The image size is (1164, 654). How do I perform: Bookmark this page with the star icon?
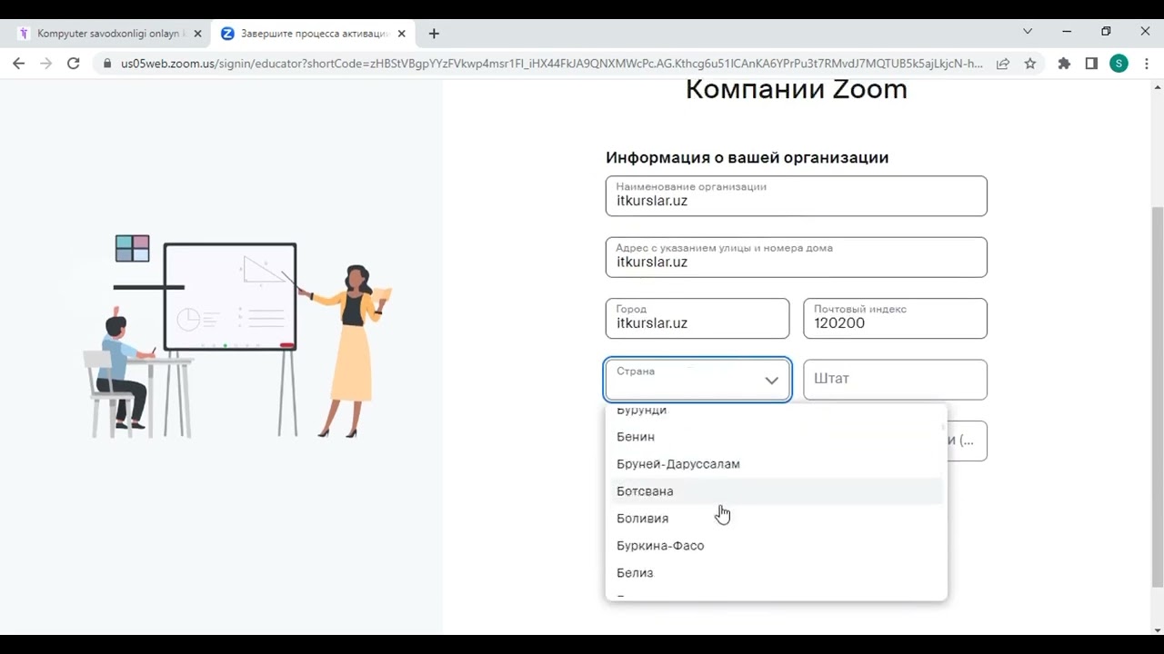1030,64
